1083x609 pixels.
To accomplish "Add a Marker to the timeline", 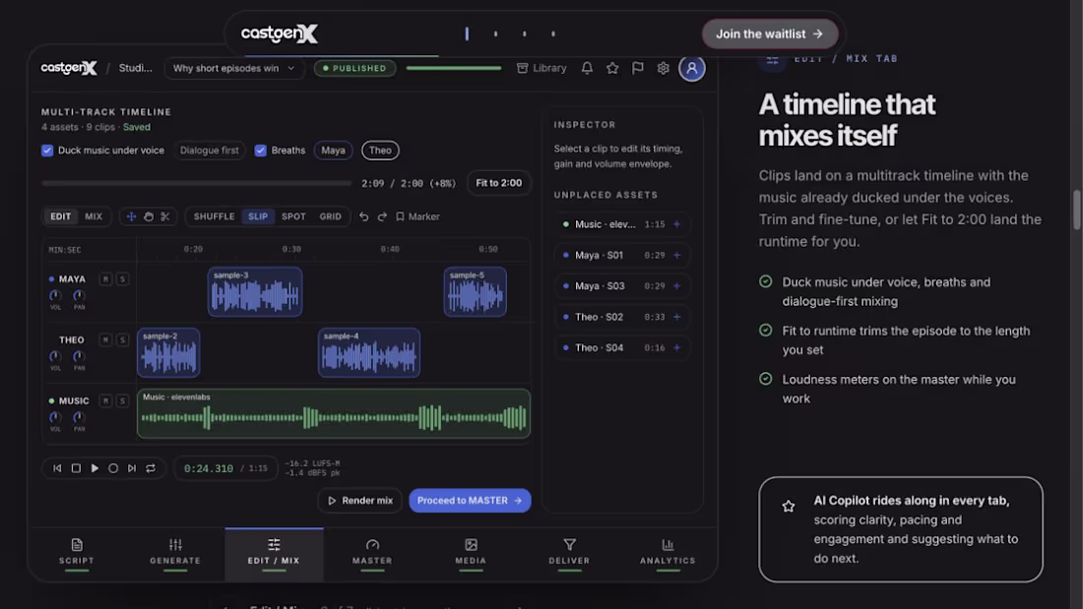I will click(x=417, y=216).
